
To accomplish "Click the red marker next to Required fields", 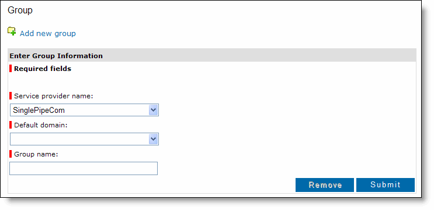I will (11, 68).
